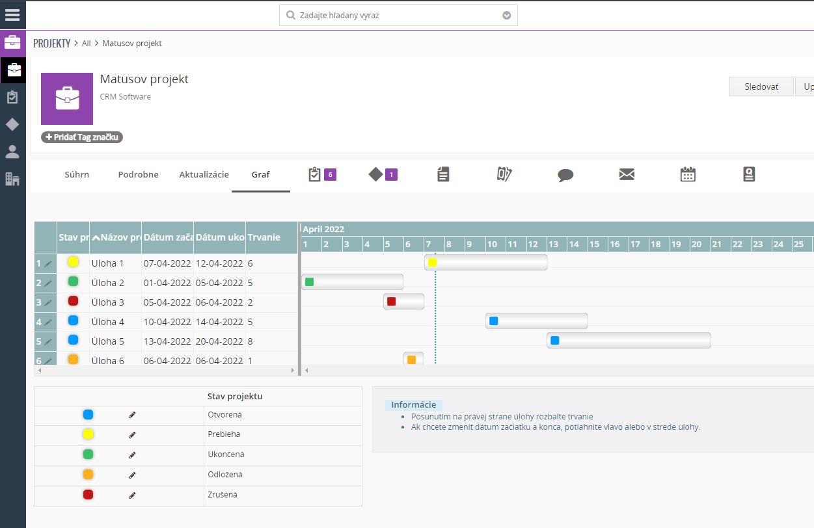Open the tickets tab icon

click(x=504, y=174)
